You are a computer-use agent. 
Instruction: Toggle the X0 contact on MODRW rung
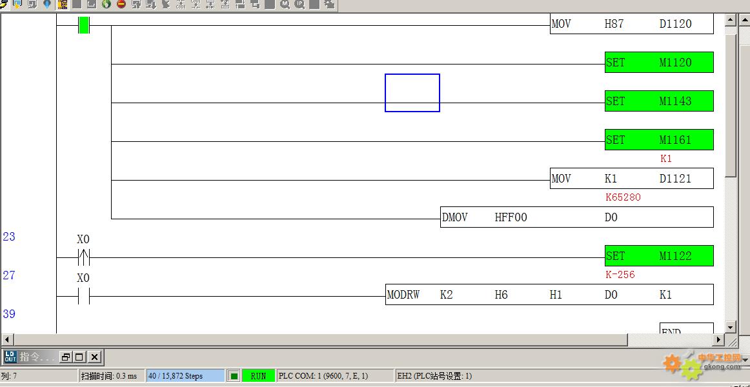pyautogui.click(x=83, y=296)
